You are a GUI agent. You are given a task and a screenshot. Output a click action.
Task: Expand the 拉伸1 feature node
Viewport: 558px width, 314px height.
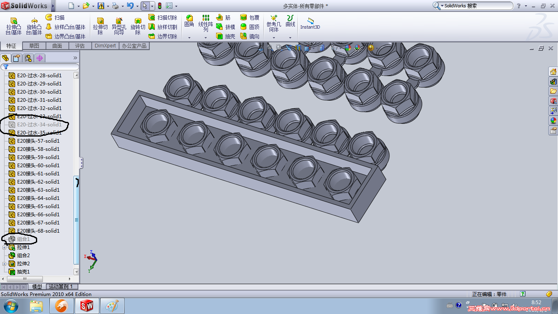pyautogui.click(x=4, y=247)
